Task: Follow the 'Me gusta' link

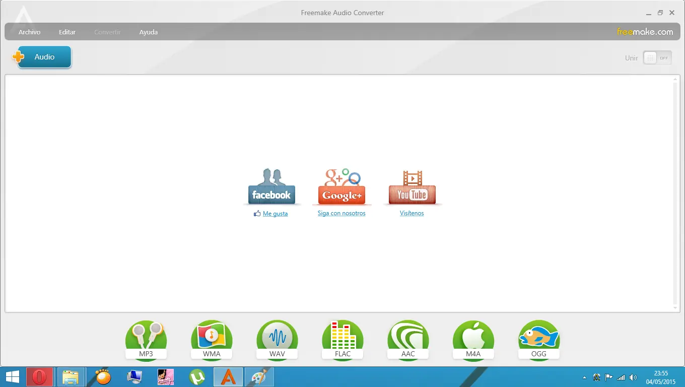Action: coord(275,214)
